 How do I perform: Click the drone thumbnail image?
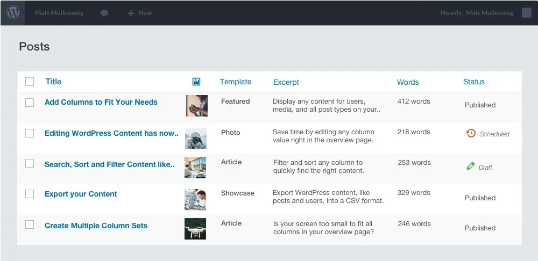coord(195,228)
